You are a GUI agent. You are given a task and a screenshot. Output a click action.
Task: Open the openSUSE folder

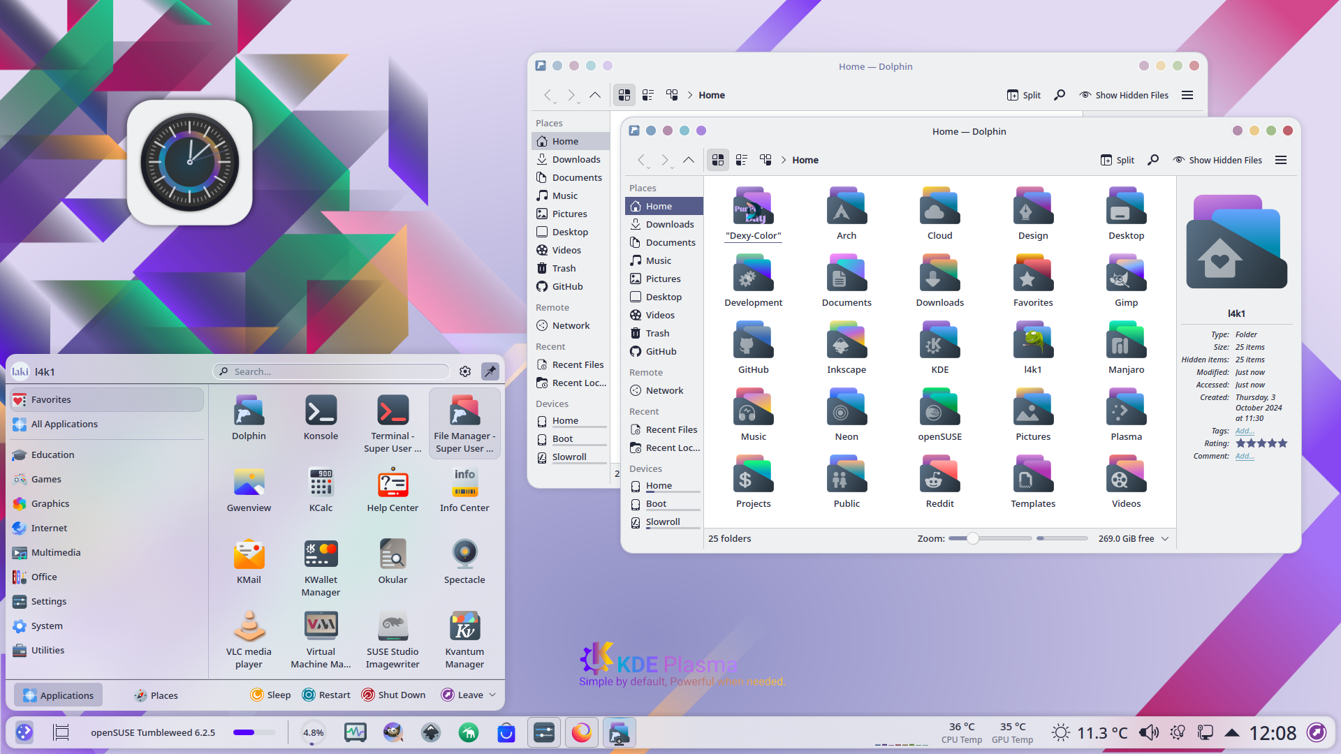pos(939,415)
